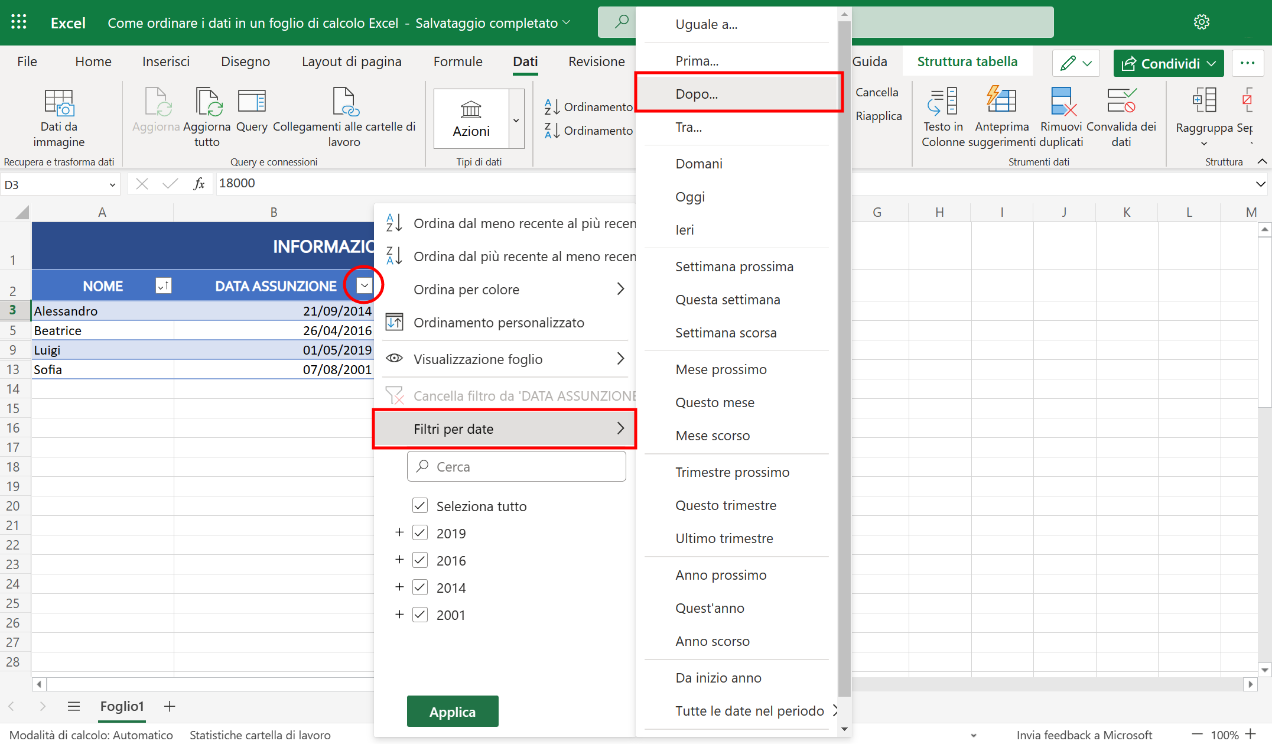Click the Condividi button
This screenshot has height=744, width=1272.
point(1167,63)
